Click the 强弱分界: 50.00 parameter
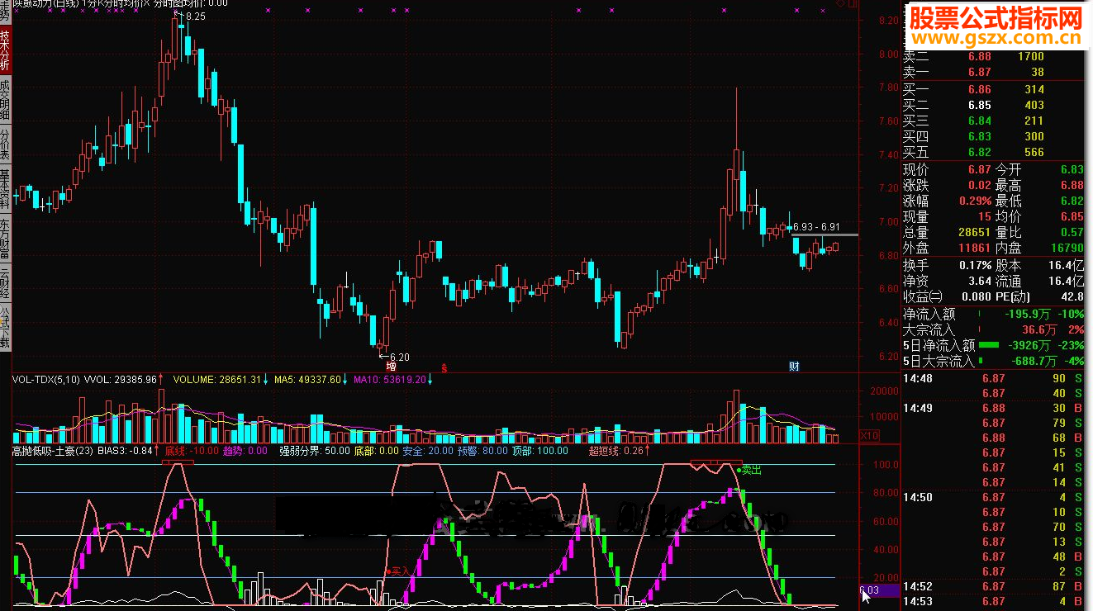The image size is (1093, 611). [x=314, y=451]
